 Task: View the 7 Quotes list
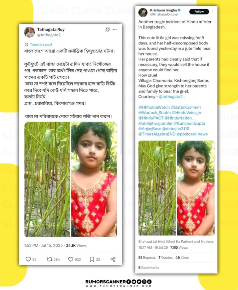[x=165, y=257]
